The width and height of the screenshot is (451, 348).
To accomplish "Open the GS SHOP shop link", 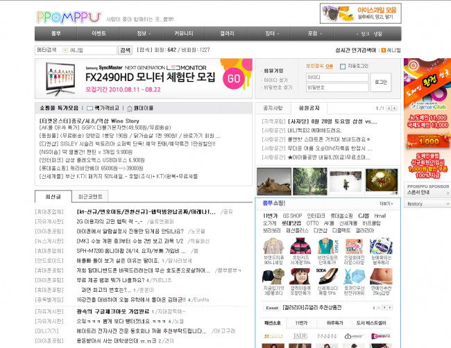I will point(292,216).
